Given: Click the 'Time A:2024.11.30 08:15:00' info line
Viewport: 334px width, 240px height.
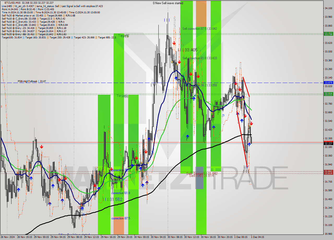Looking at the screenshot, I should [x=51, y=12].
